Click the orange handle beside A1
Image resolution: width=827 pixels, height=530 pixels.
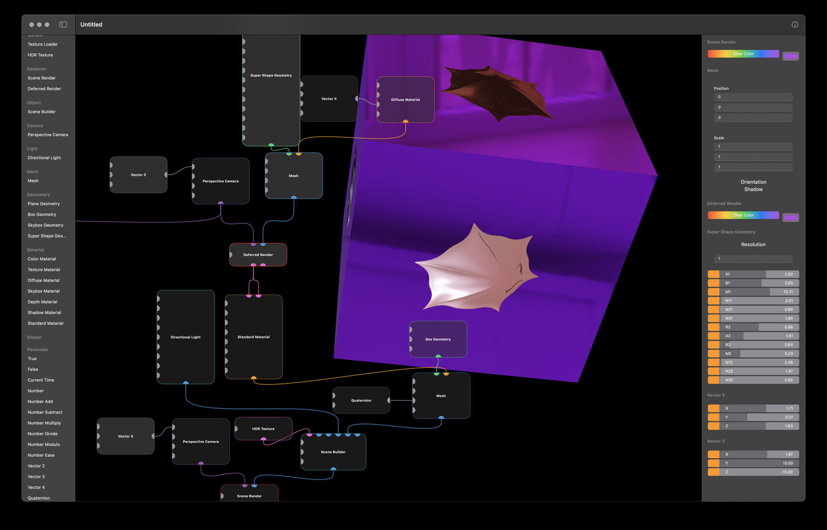713,274
